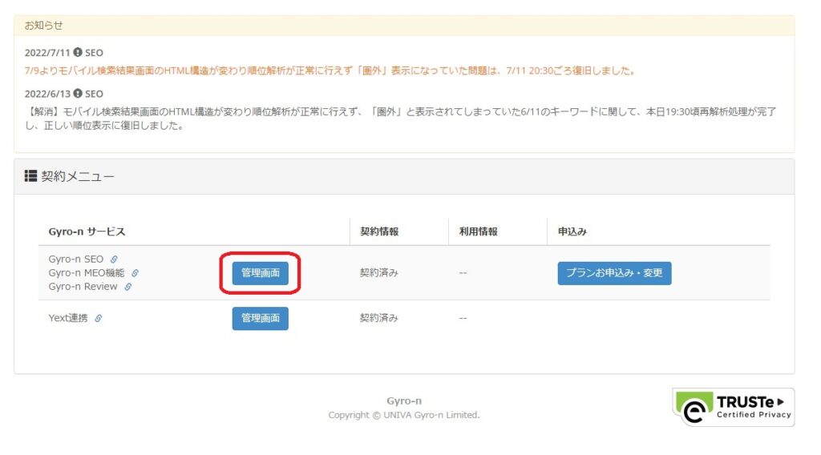Click the -- usage value in the Gyro-n SEO row
The width and height of the screenshot is (821, 455).
coord(463,272)
